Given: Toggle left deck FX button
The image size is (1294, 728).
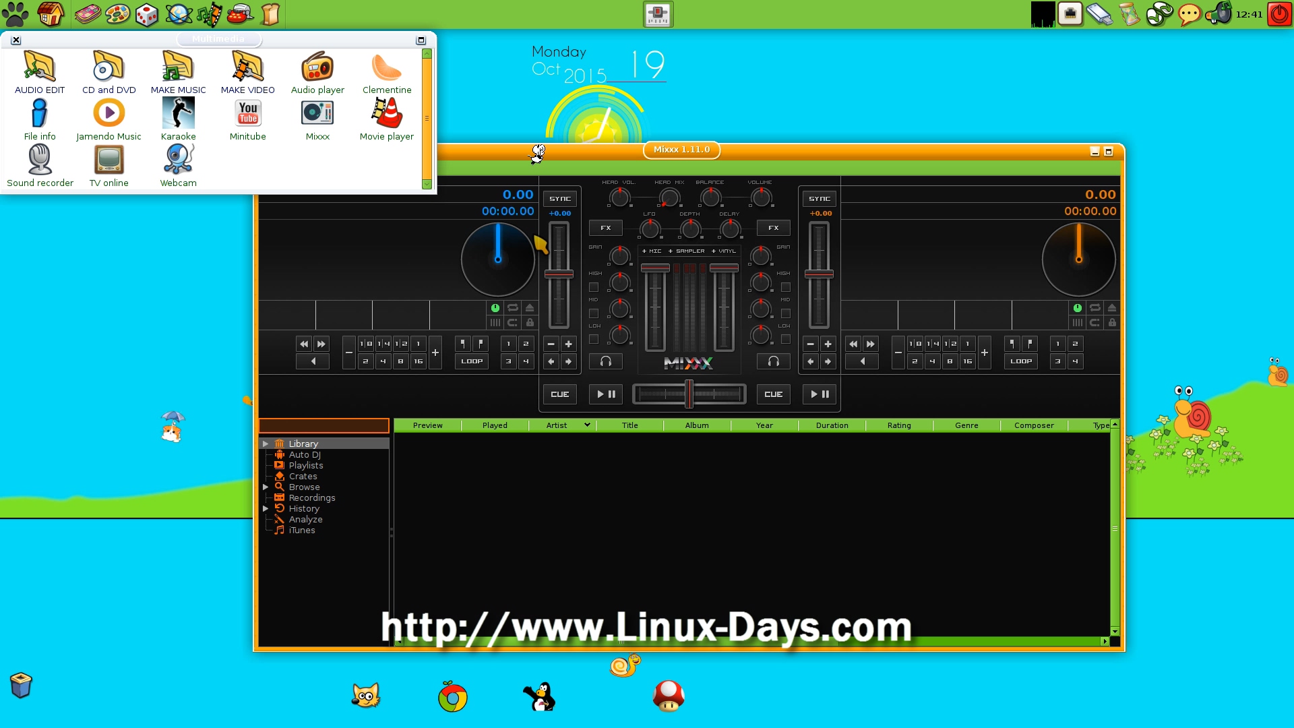Looking at the screenshot, I should coord(605,228).
